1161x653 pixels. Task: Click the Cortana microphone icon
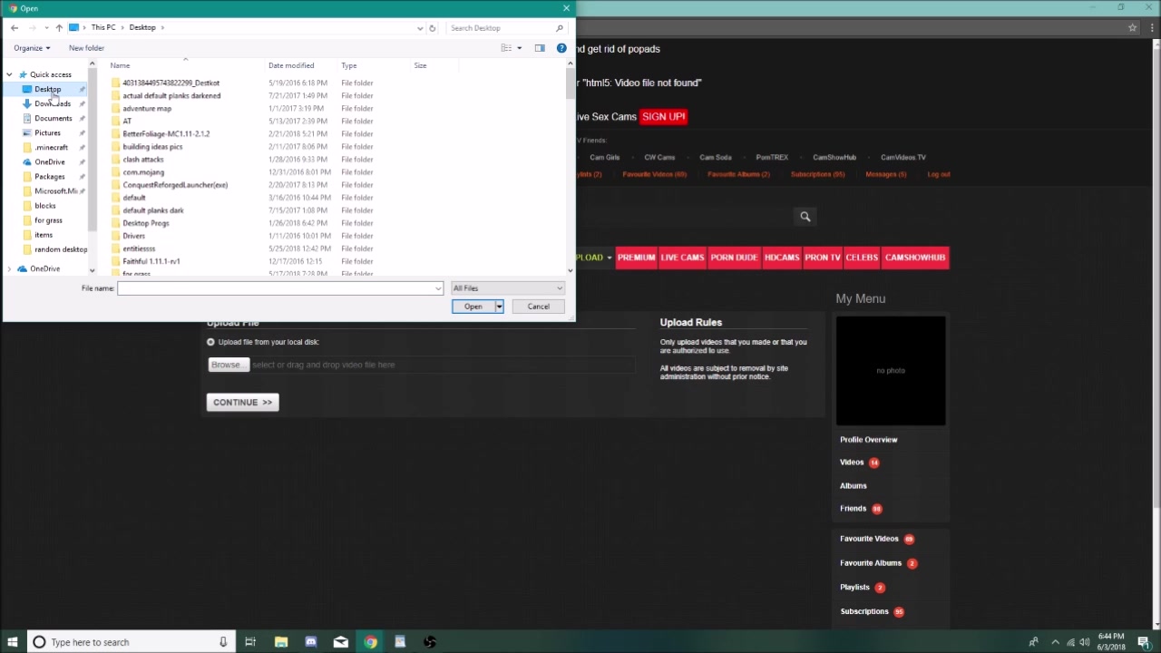coord(223,642)
